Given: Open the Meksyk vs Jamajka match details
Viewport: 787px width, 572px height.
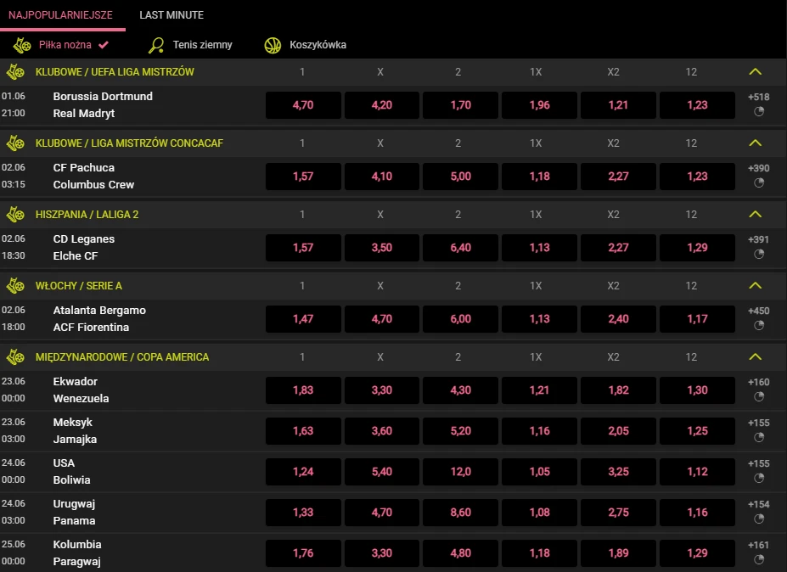Looking at the screenshot, I should click(75, 430).
